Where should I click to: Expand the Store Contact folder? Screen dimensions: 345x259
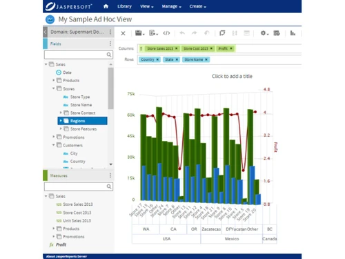click(x=61, y=113)
